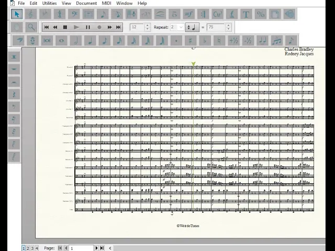Click the Record button
335x251 pixels.
[x=99, y=27]
